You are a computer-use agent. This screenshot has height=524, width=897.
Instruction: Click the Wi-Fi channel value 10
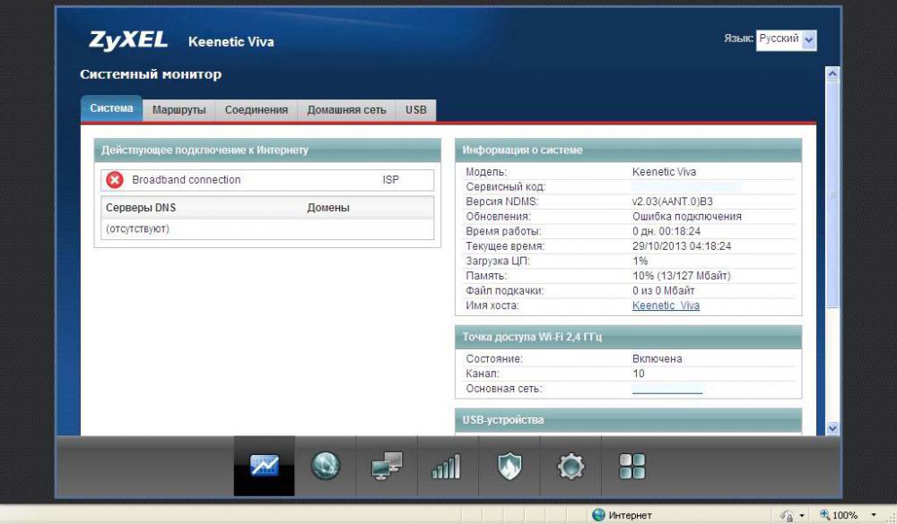pyautogui.click(x=639, y=374)
